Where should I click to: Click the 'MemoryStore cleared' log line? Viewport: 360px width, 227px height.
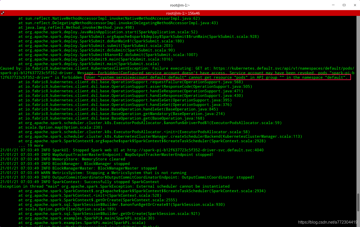pos(63,159)
